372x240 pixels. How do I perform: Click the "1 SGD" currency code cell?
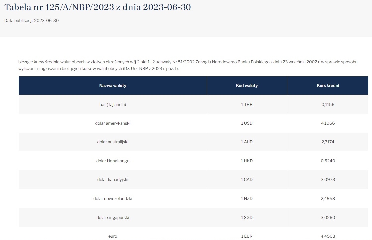[247, 218]
